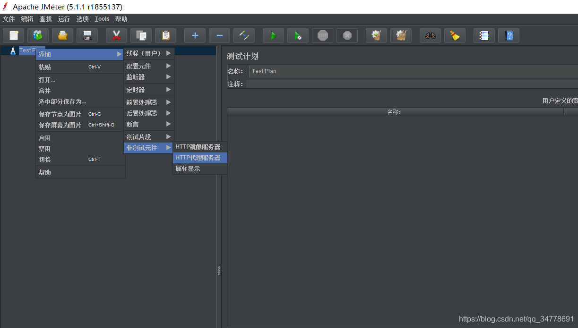Click the Shutdown test icon
The height and width of the screenshot is (328, 578).
(x=347, y=35)
